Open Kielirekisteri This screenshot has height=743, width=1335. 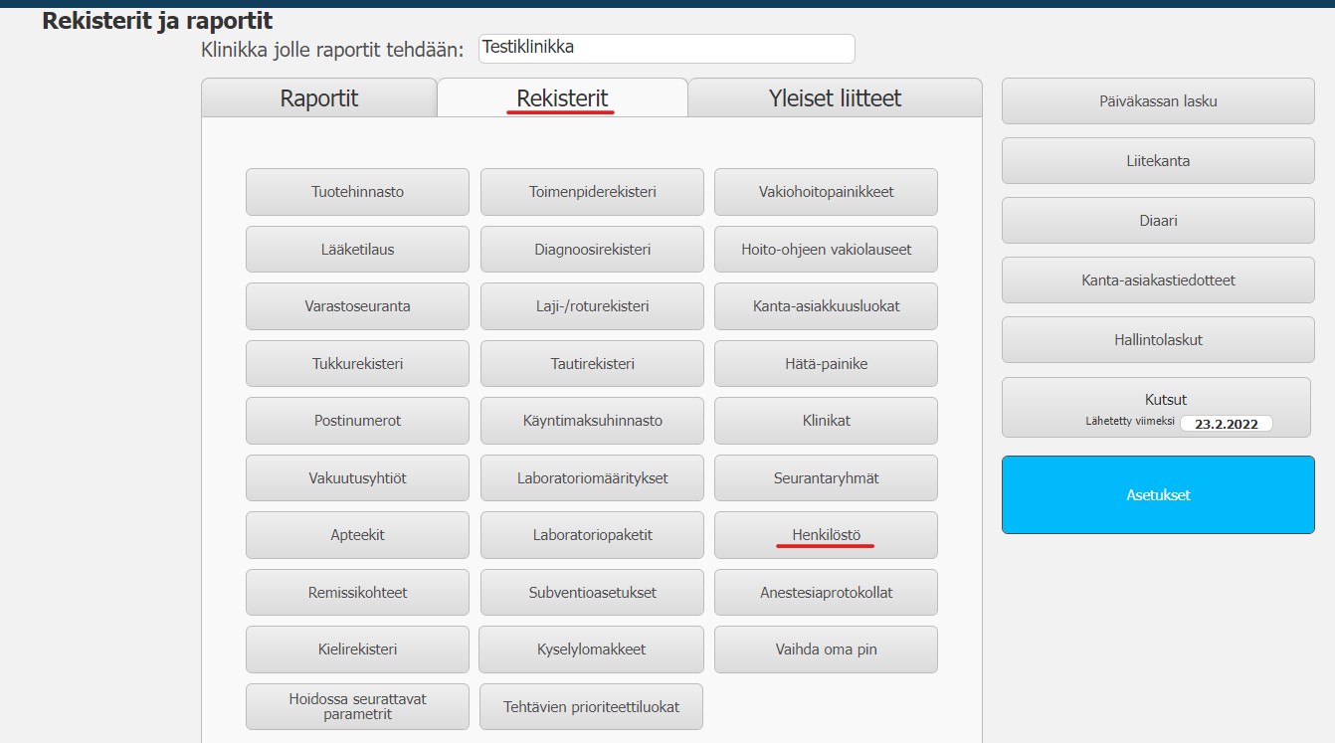point(357,650)
